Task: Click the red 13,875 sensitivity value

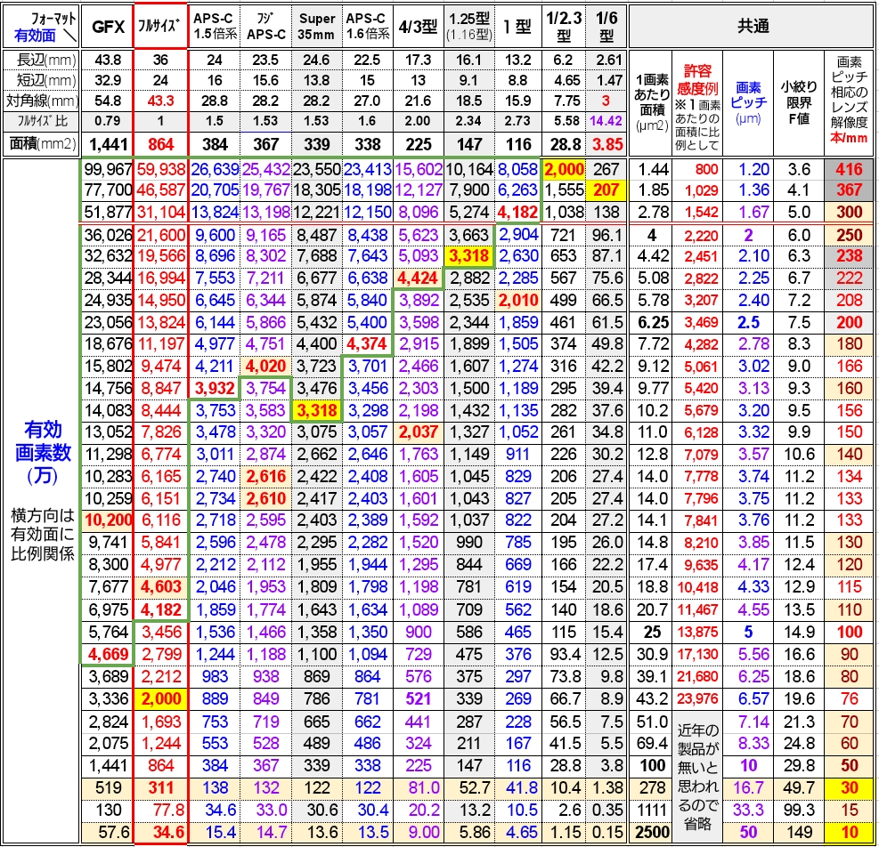Action: coord(698,633)
